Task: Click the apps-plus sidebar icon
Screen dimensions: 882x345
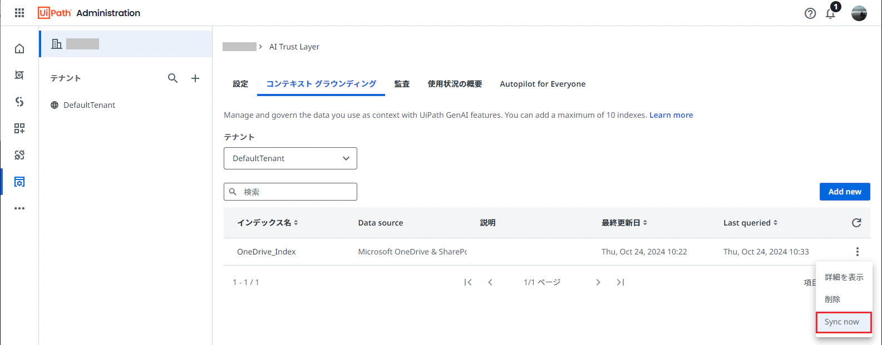Action: 19,128
